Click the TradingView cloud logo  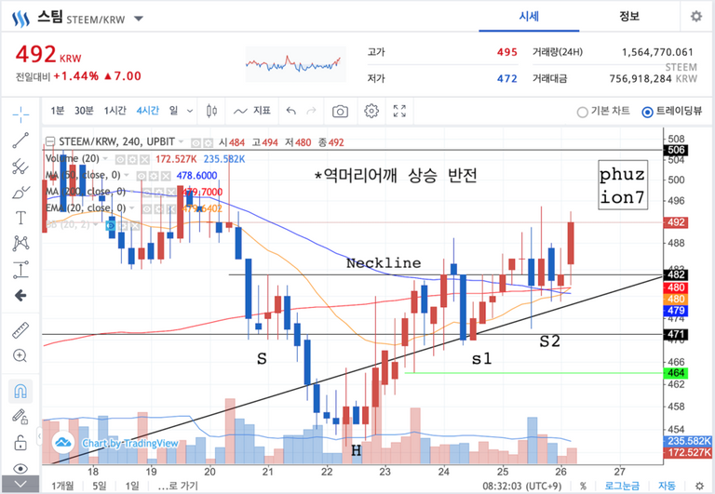pyautogui.click(x=63, y=442)
